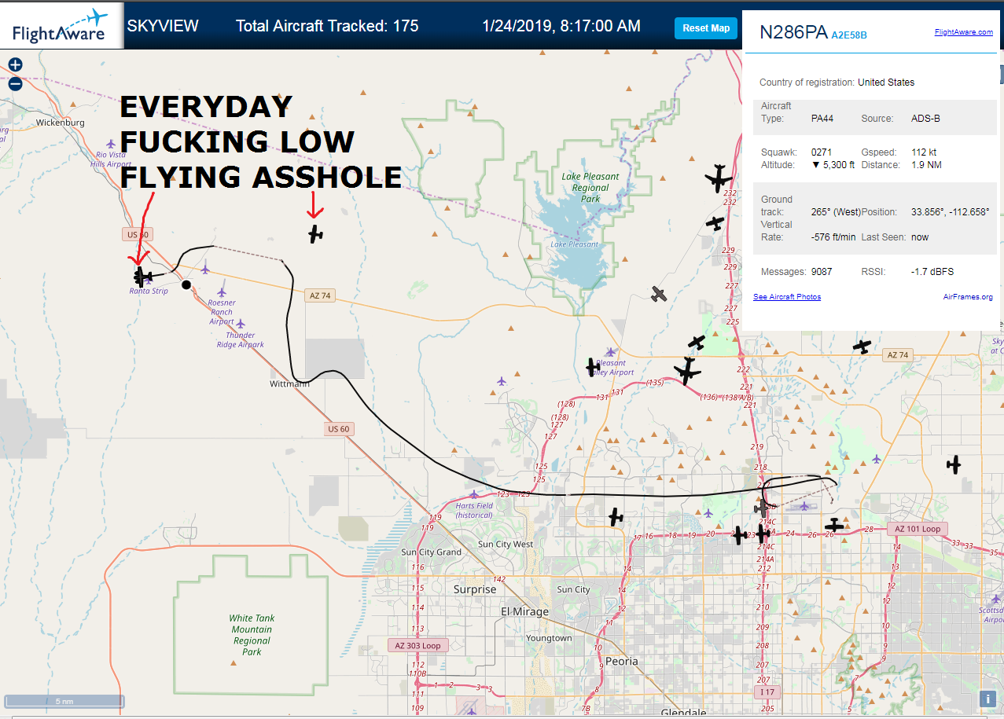Image resolution: width=1004 pixels, height=719 pixels.
Task: Click the AZ 303 Loop road shield
Action: tap(418, 646)
